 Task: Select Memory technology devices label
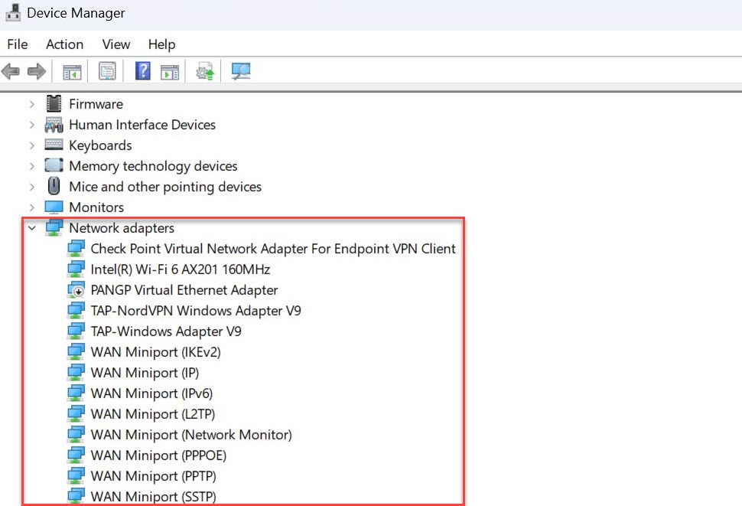pos(153,165)
